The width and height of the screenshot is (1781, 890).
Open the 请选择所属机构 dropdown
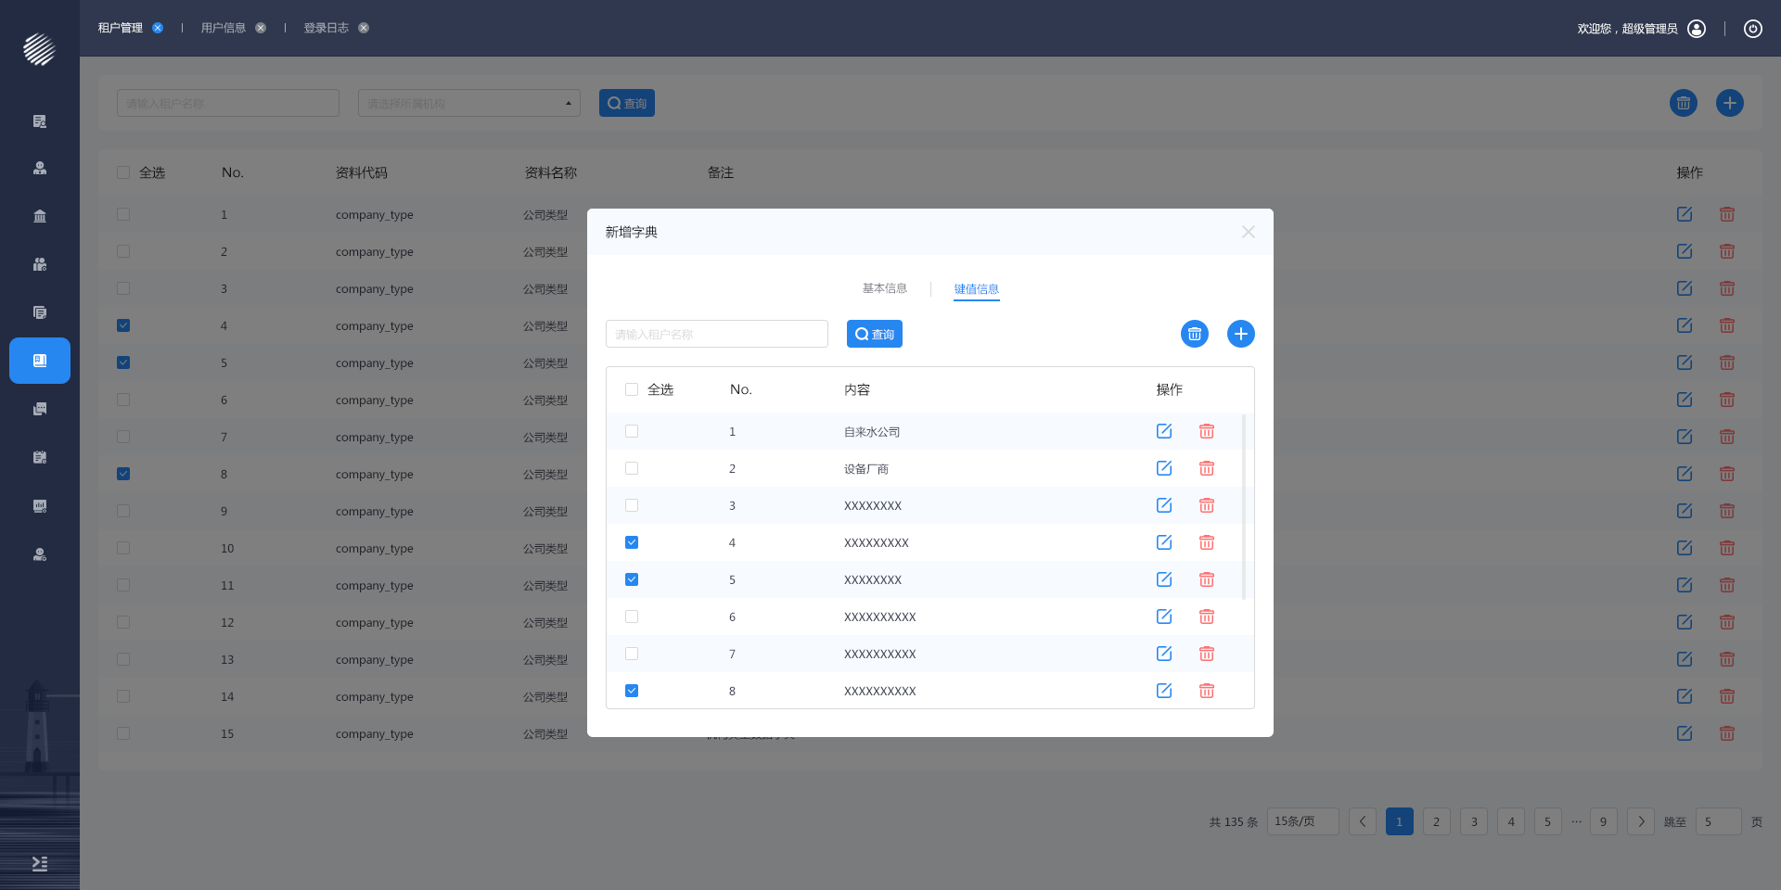[468, 103]
